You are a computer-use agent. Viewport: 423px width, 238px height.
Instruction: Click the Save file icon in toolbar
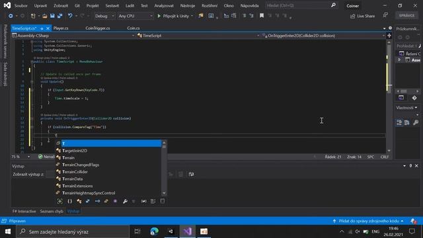[52, 16]
